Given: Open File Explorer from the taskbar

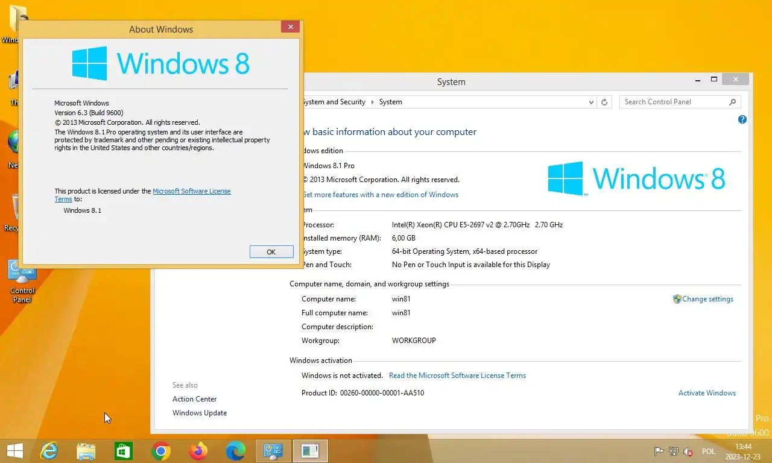Looking at the screenshot, I should coord(86,451).
